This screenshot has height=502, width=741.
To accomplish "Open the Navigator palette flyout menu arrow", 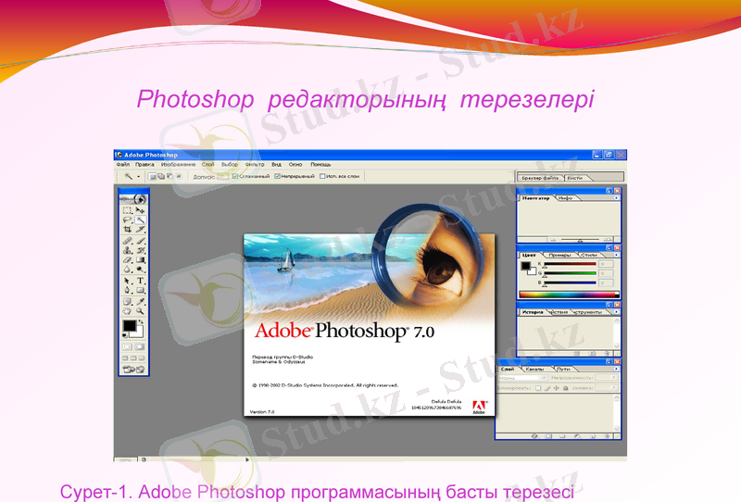I will click(616, 198).
